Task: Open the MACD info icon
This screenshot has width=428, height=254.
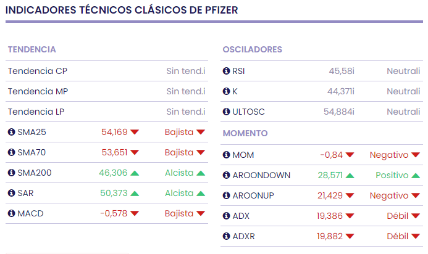Action: 11,213
